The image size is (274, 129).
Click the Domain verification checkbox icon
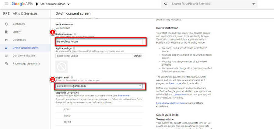pos(6,56)
